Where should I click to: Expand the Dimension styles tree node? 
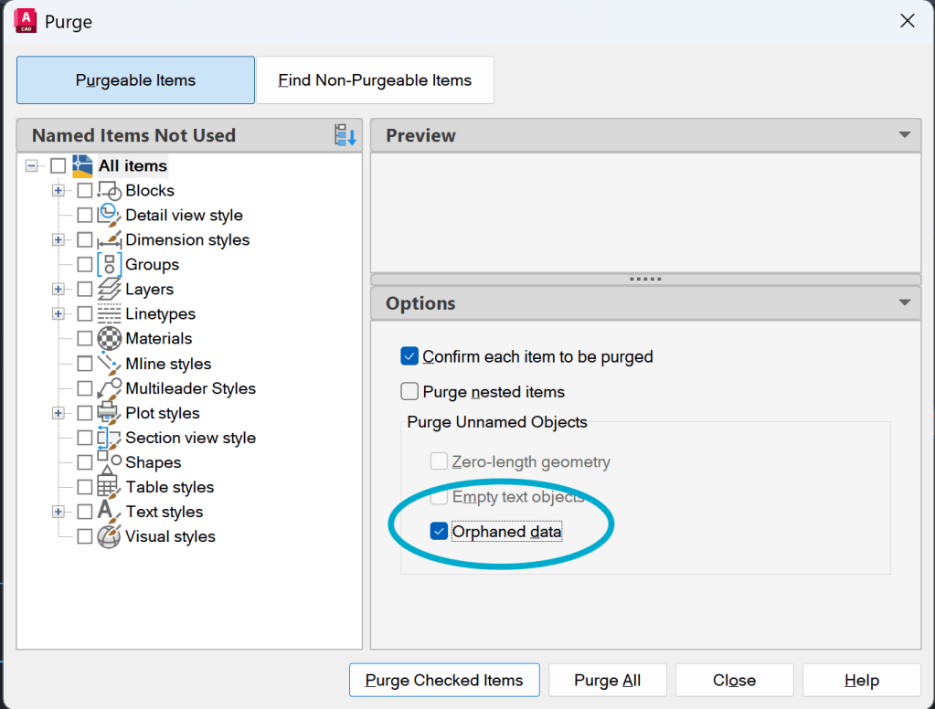click(x=58, y=239)
